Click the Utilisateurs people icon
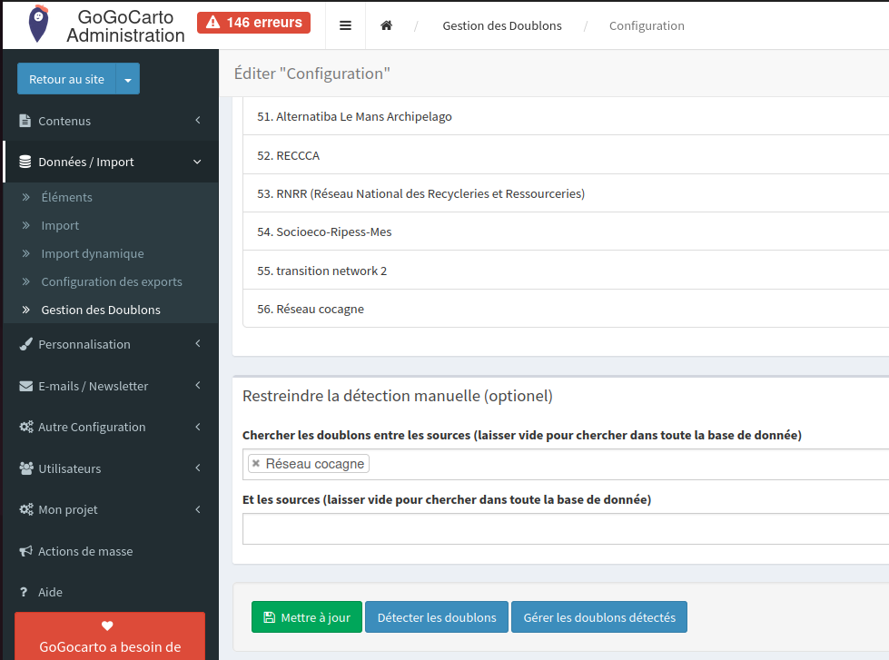This screenshot has width=889, height=660. coord(26,468)
